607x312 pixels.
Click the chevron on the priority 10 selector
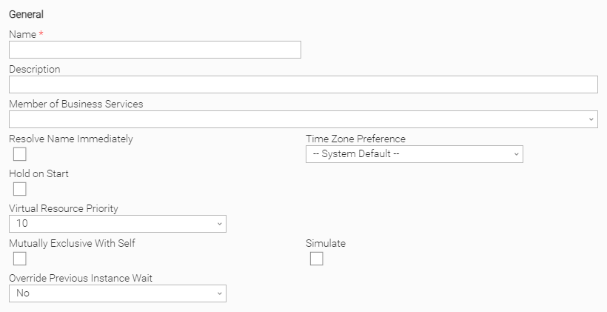[x=219, y=224]
